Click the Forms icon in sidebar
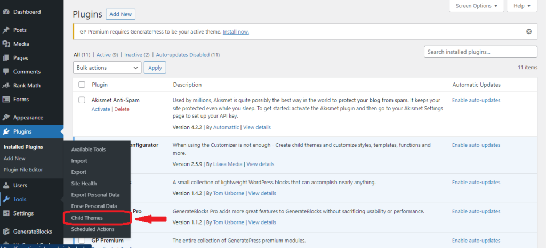This screenshot has height=248, width=546. pyautogui.click(x=6, y=100)
